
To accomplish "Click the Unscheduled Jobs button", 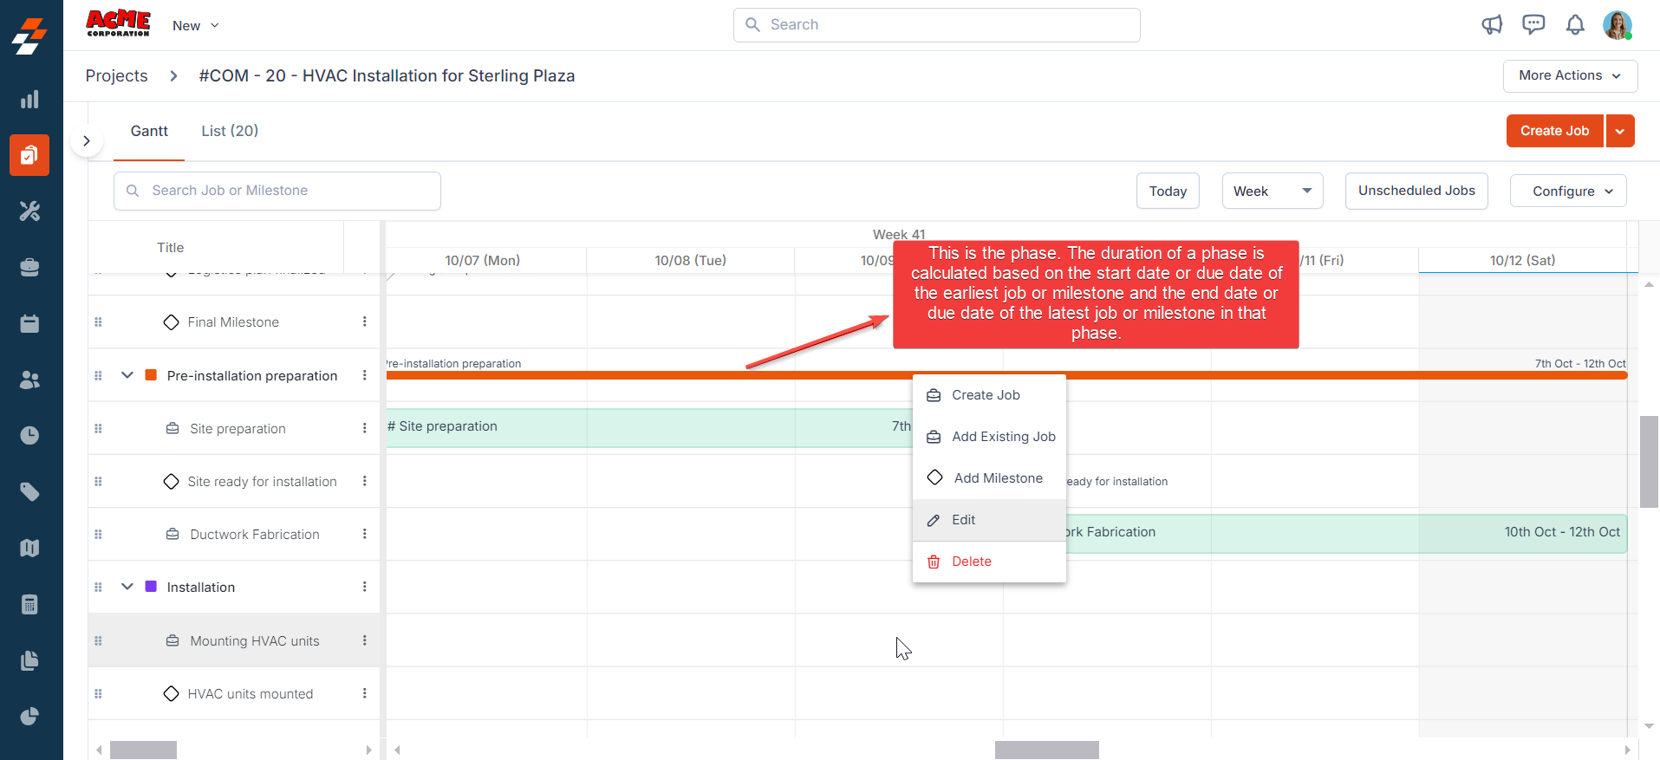I will click(1416, 192).
